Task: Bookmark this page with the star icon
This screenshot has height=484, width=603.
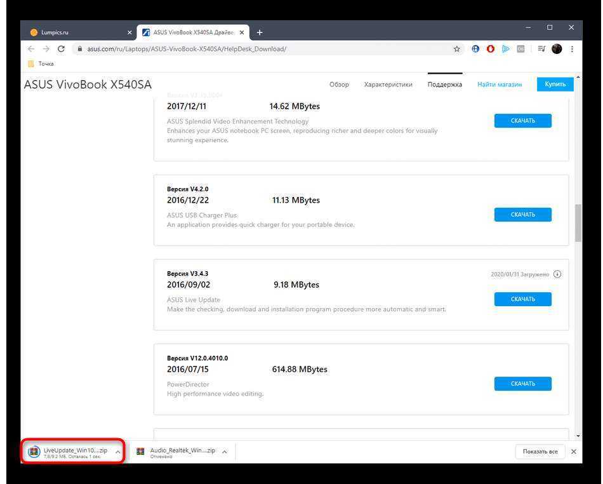Action: tap(456, 49)
